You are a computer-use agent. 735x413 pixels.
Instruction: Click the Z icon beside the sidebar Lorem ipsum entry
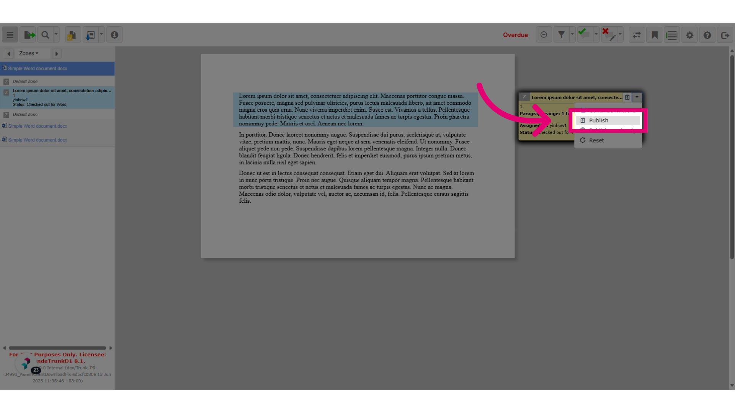pyautogui.click(x=6, y=93)
